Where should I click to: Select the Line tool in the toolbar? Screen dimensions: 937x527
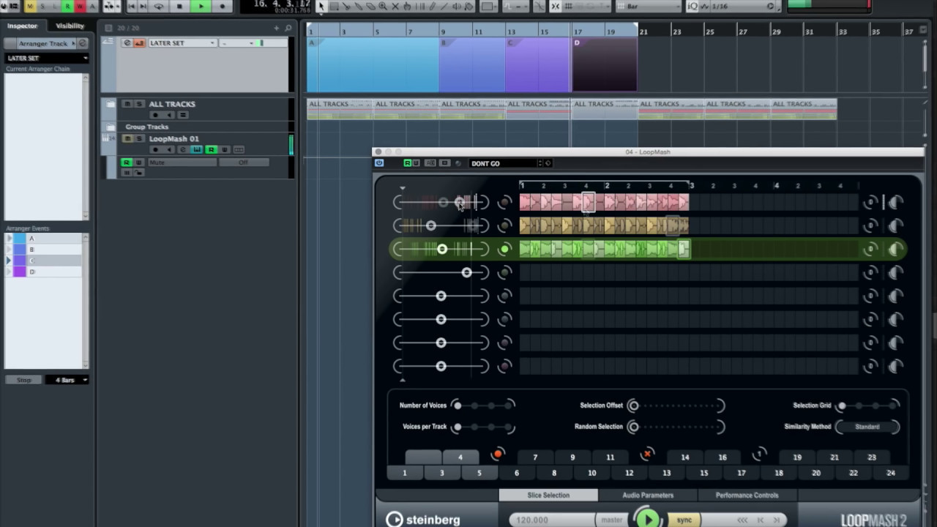[444, 7]
